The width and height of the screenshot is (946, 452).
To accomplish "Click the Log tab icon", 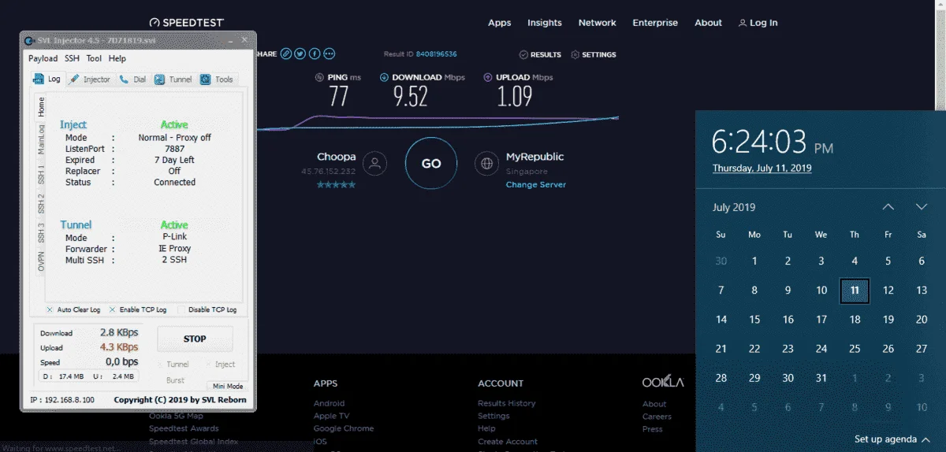I will pos(38,79).
